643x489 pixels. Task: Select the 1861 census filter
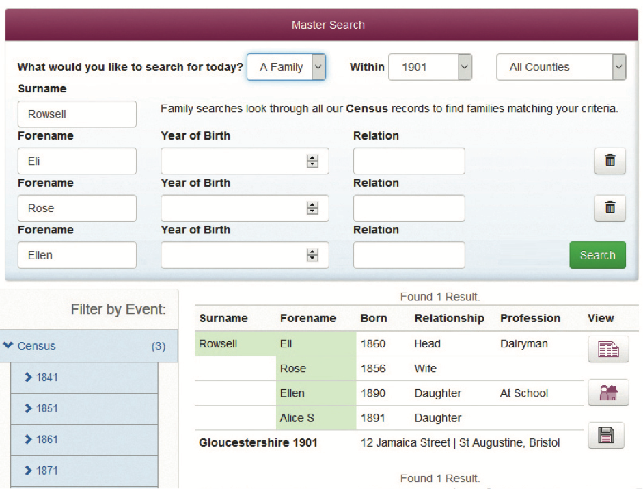point(84,440)
